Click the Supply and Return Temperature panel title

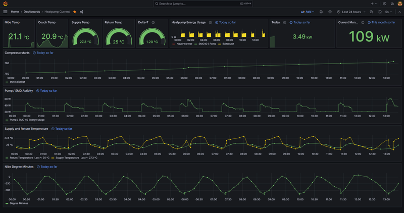(26, 129)
